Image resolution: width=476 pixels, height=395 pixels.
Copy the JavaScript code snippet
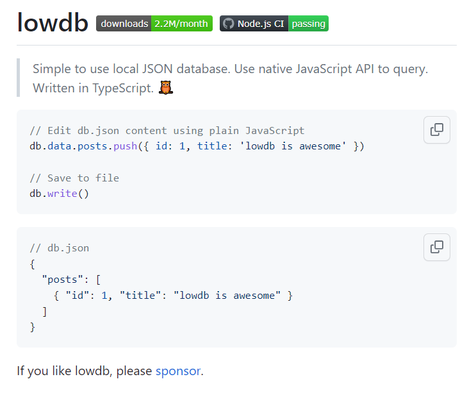(x=436, y=130)
